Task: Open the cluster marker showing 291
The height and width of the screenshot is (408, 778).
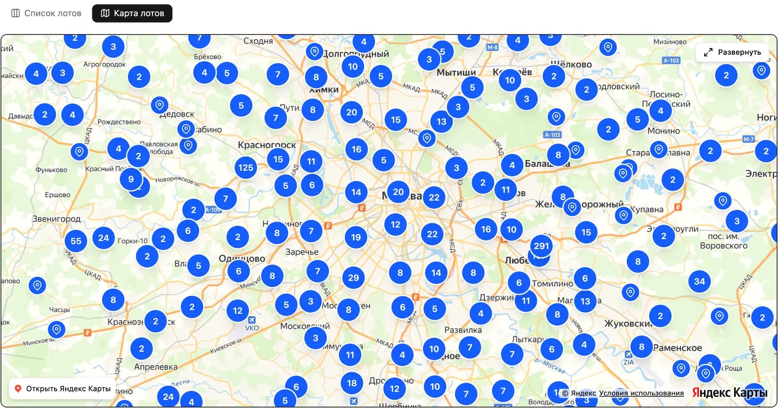Action: [x=541, y=246]
